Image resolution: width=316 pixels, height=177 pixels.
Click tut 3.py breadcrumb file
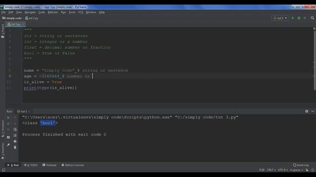click(32, 18)
